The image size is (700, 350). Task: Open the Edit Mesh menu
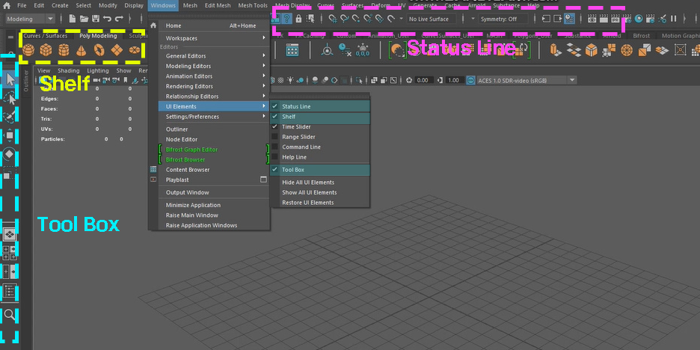218,5
